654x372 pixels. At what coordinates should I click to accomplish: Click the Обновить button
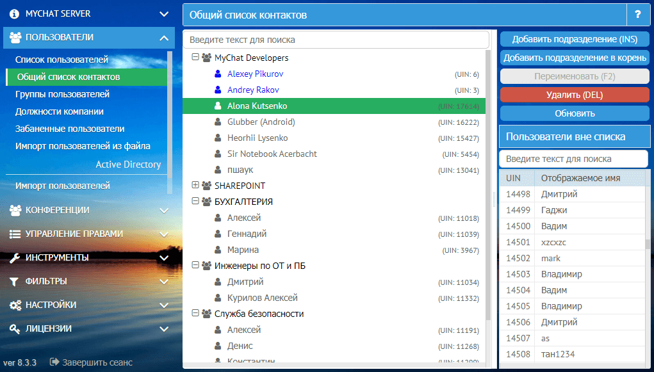(x=575, y=113)
